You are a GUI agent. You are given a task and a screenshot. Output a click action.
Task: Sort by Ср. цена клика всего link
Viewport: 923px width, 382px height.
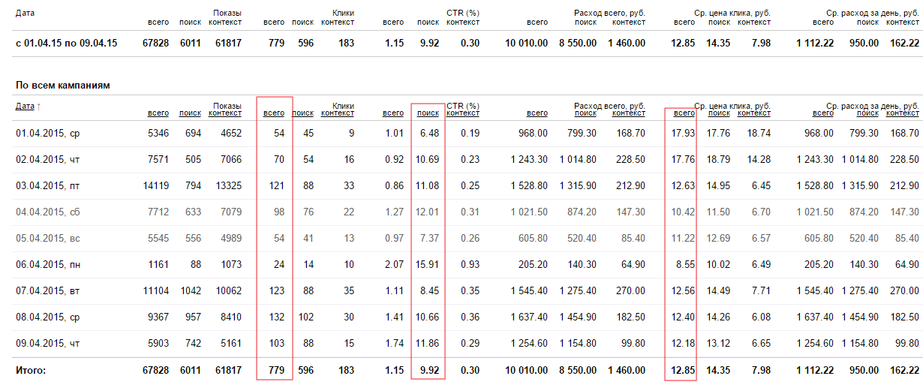684,113
